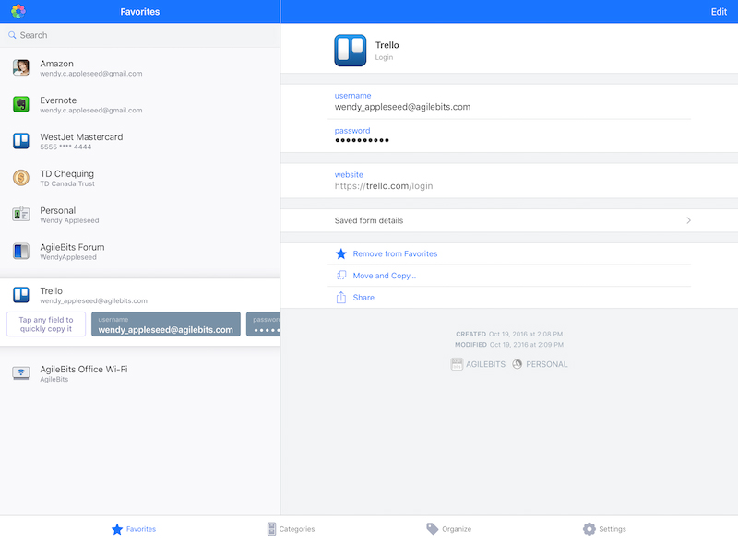The width and height of the screenshot is (738, 542).
Task: Click the Favorites header title
Action: pyautogui.click(x=140, y=12)
